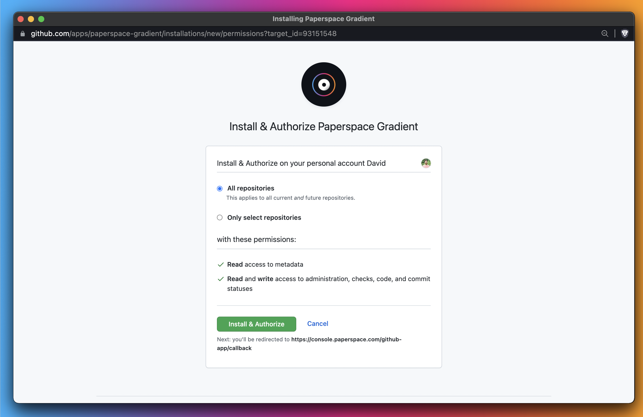The image size is (643, 417).
Task: Click the 'Install & Authorize Paperspace Gradient' heading
Action: (323, 127)
